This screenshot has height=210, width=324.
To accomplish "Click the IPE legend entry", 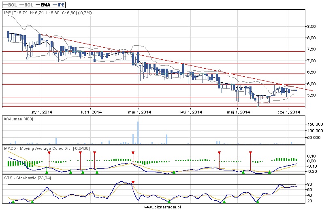I will click(58, 5).
